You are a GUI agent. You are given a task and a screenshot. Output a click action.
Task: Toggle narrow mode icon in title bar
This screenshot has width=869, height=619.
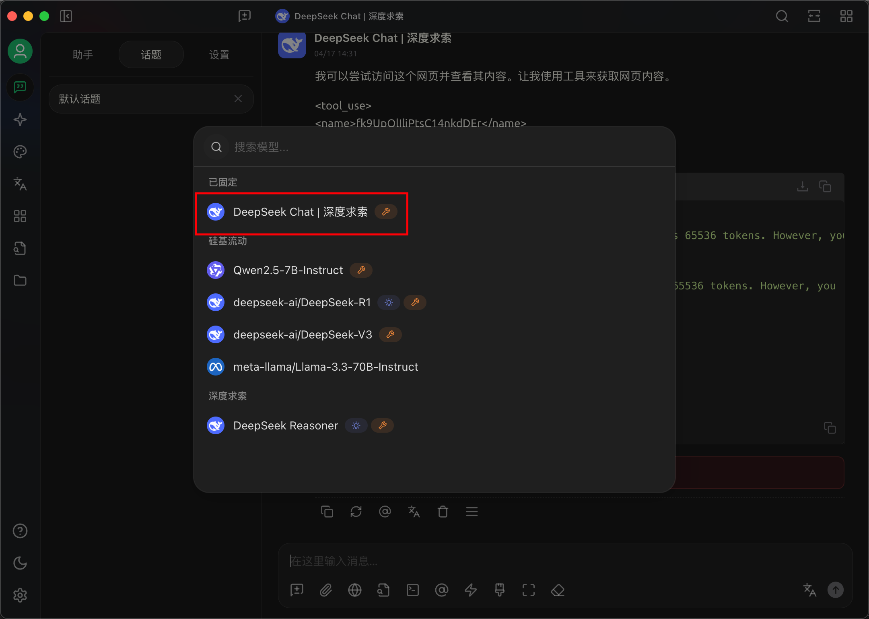point(814,16)
